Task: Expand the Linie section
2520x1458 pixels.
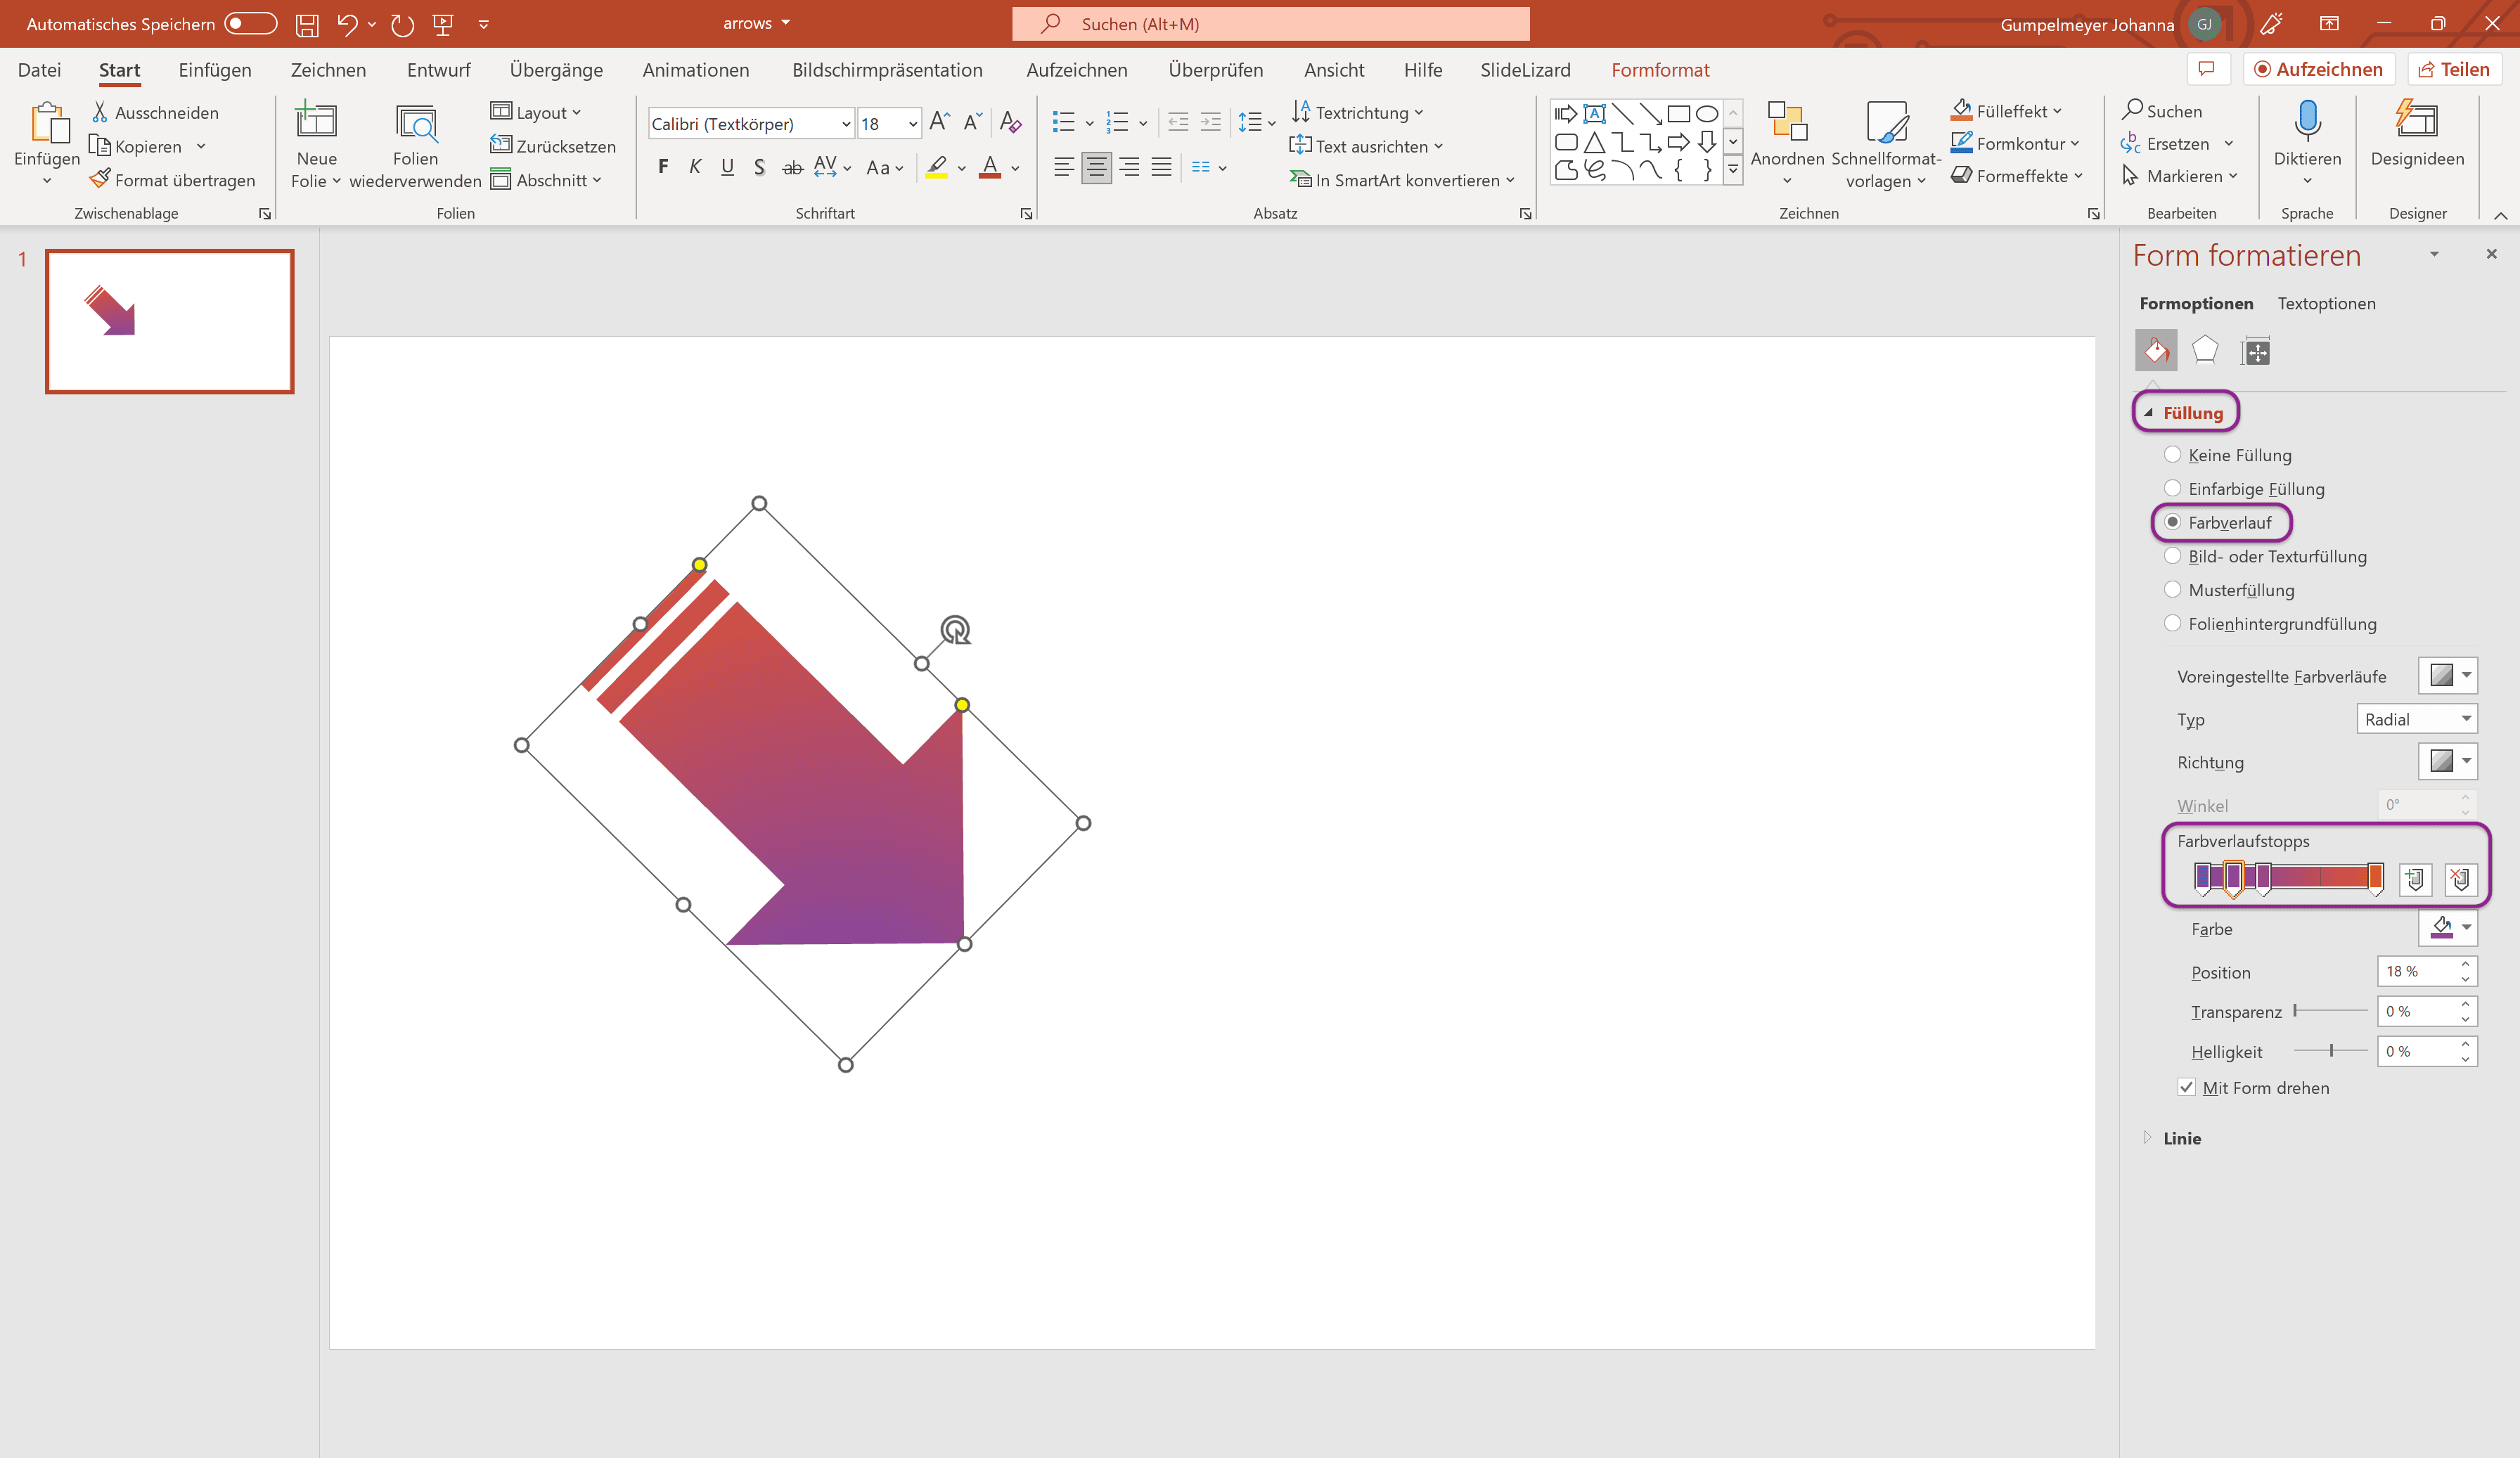Action: tap(2181, 1138)
